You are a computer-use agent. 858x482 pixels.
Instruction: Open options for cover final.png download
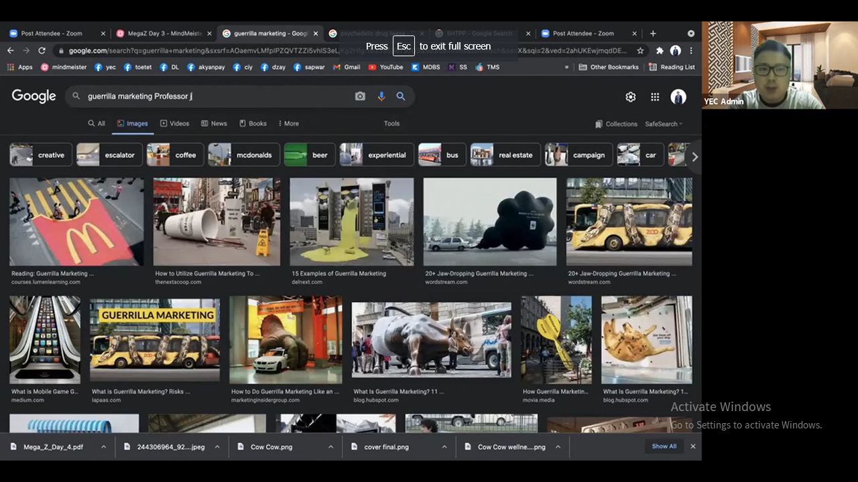pyautogui.click(x=444, y=447)
